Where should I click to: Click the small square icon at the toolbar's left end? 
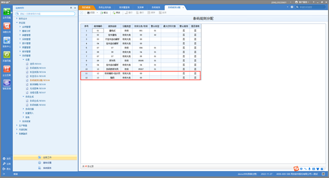82,13
